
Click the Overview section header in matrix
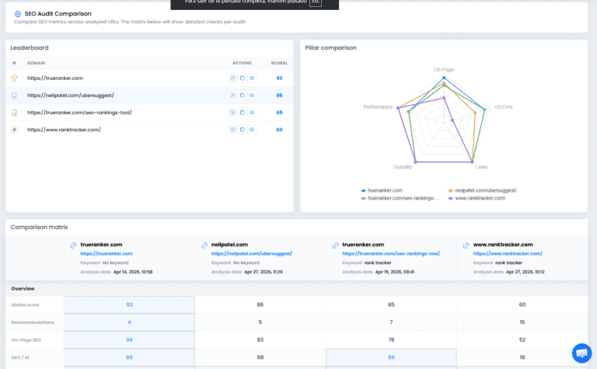point(23,289)
